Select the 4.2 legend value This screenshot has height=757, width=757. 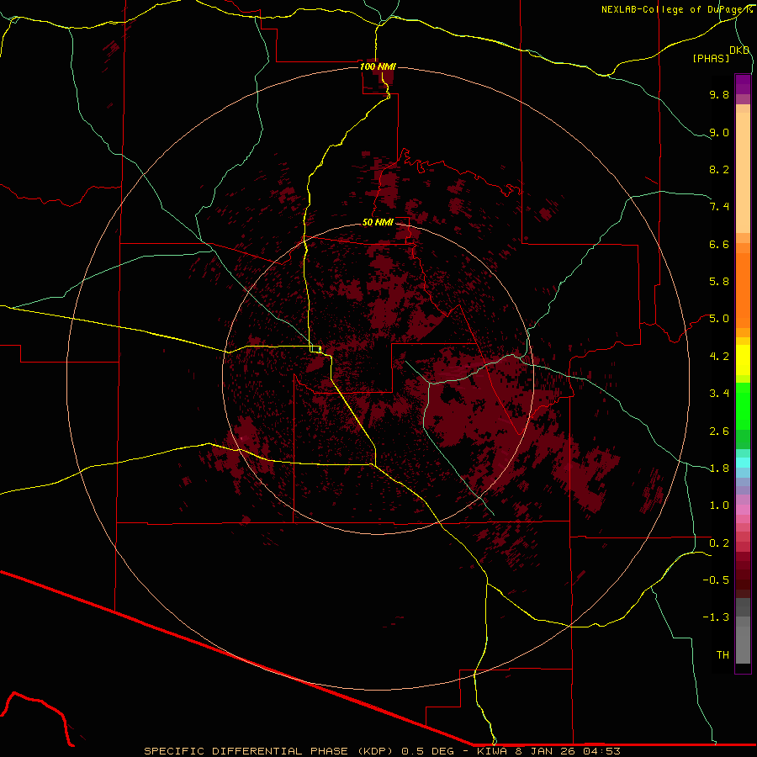pos(719,357)
